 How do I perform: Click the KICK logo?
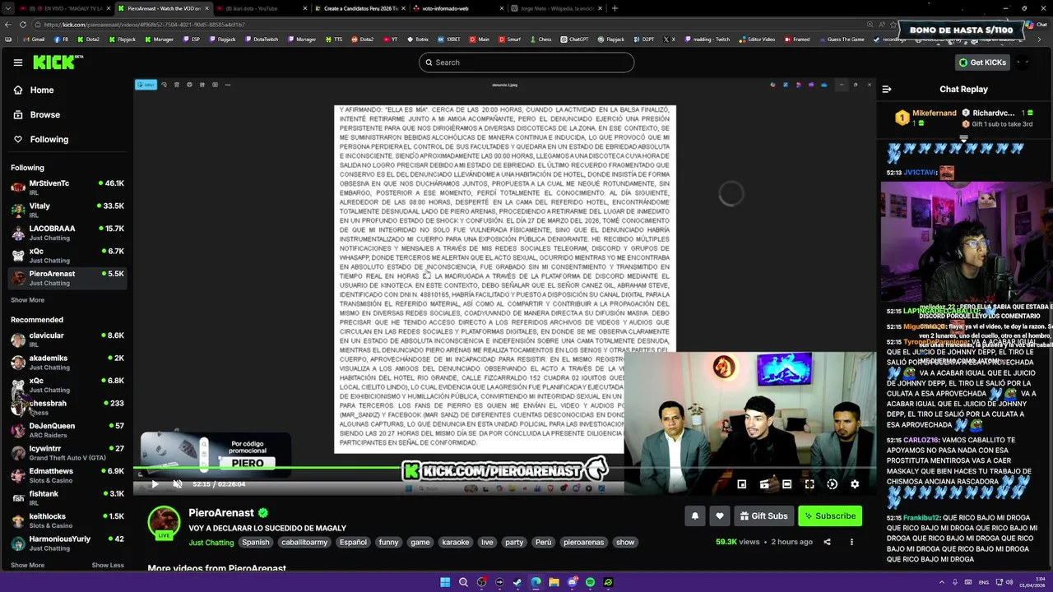point(58,62)
